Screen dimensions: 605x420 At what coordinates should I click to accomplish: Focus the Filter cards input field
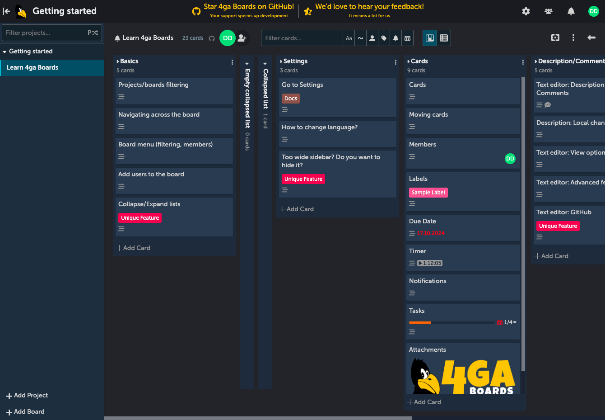pos(302,38)
